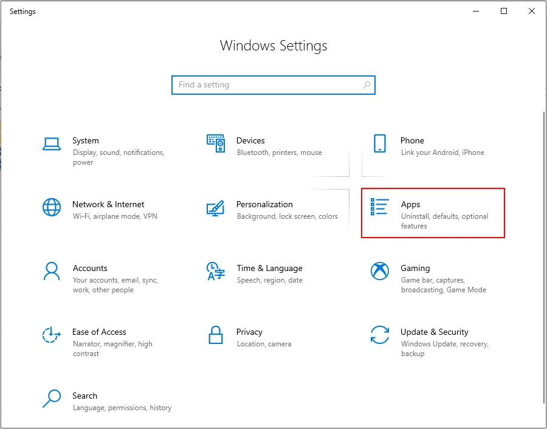Open the Uninstall, defaults, optional features link
The width and height of the screenshot is (547, 429).
click(445, 221)
